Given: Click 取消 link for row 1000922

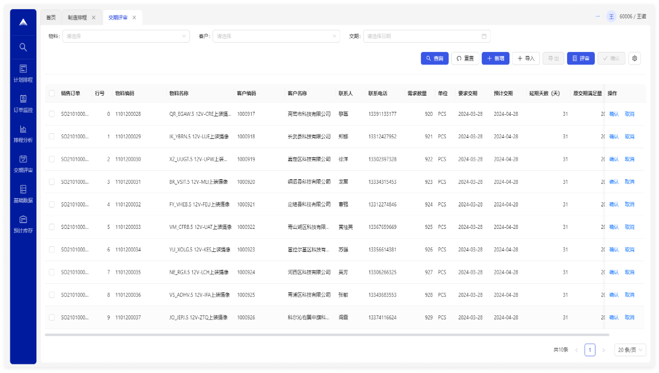Looking at the screenshot, I should (x=629, y=227).
